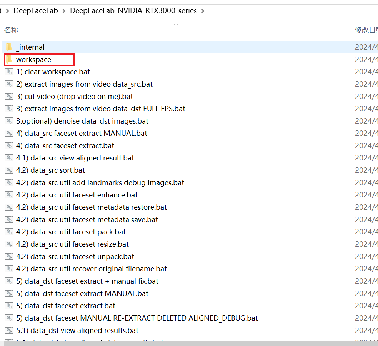Select 'add landmarks debug images.bat' file name
The height and width of the screenshot is (346, 378).
[100, 182]
